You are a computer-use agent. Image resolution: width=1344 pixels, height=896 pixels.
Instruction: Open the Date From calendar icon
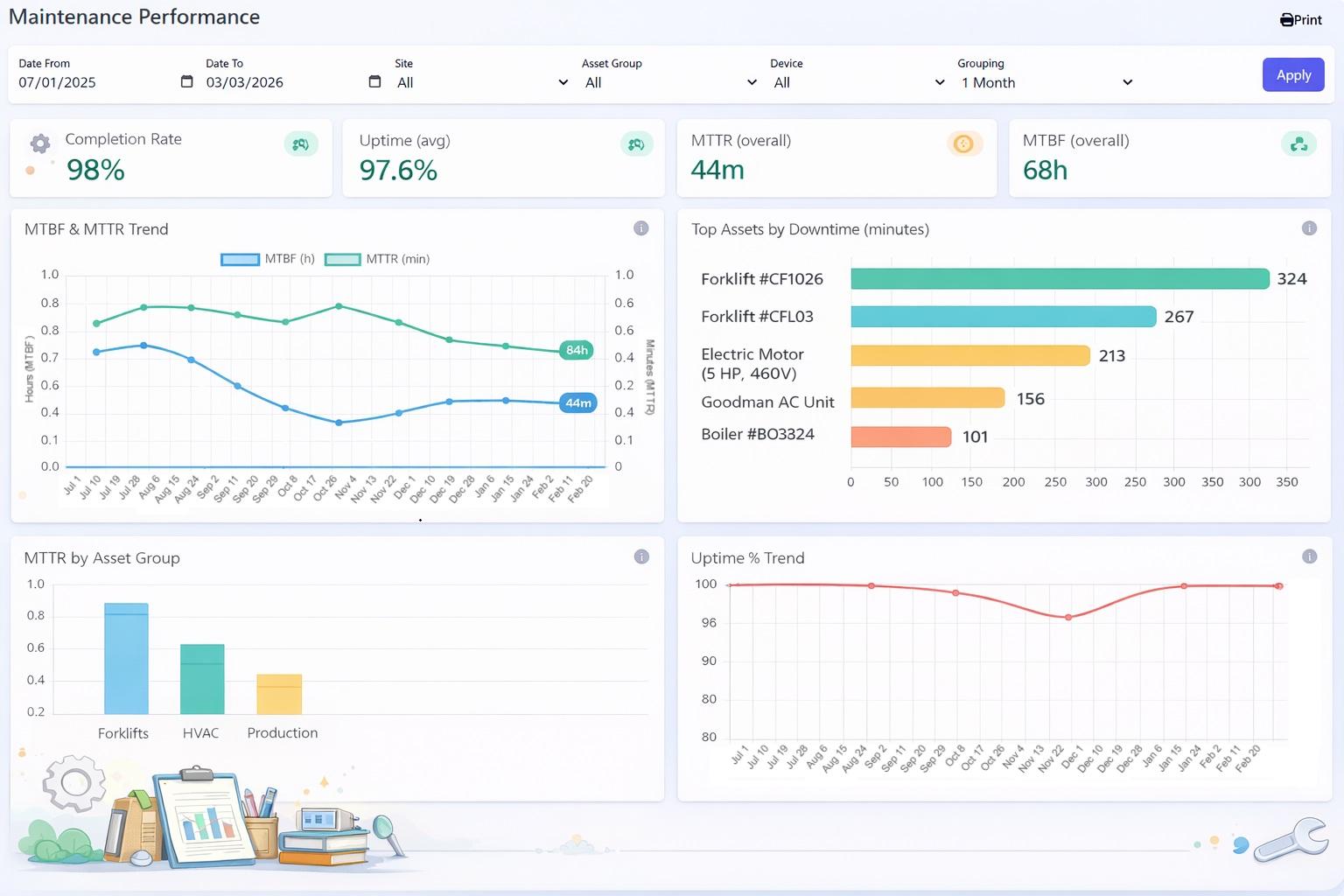[x=186, y=80]
